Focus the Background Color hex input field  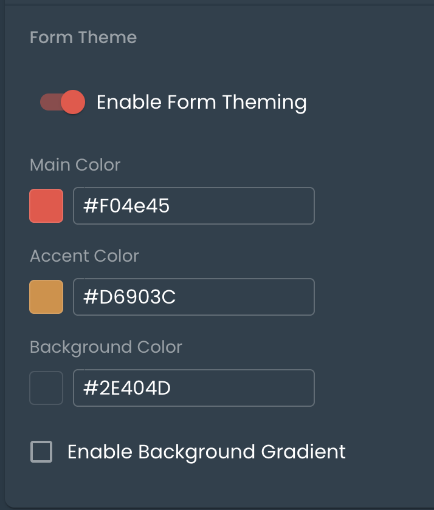pos(193,388)
